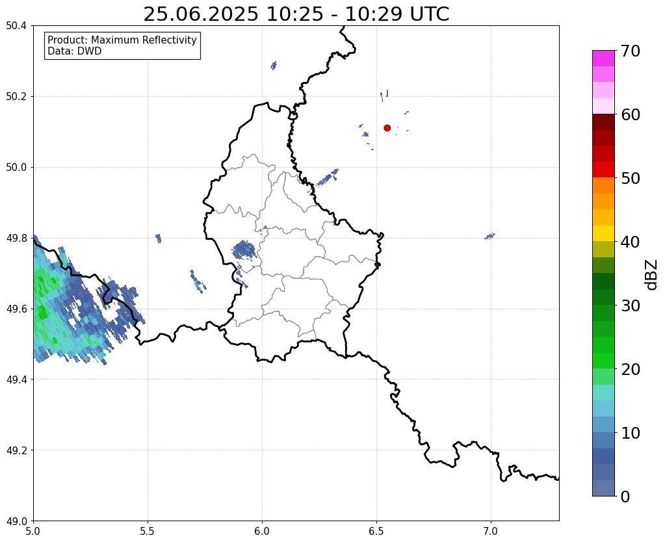Click the date and time title text
Viewport: 665px width, 542px height.
pyautogui.click(x=296, y=14)
